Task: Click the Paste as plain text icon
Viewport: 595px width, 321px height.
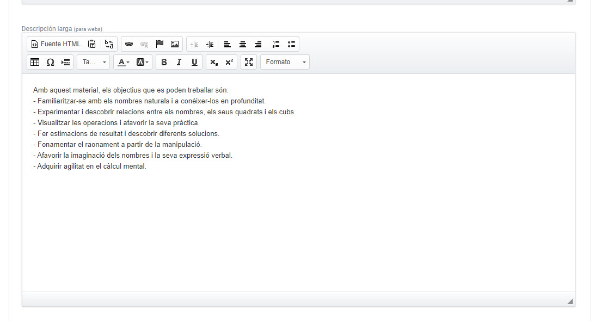Action: point(92,44)
